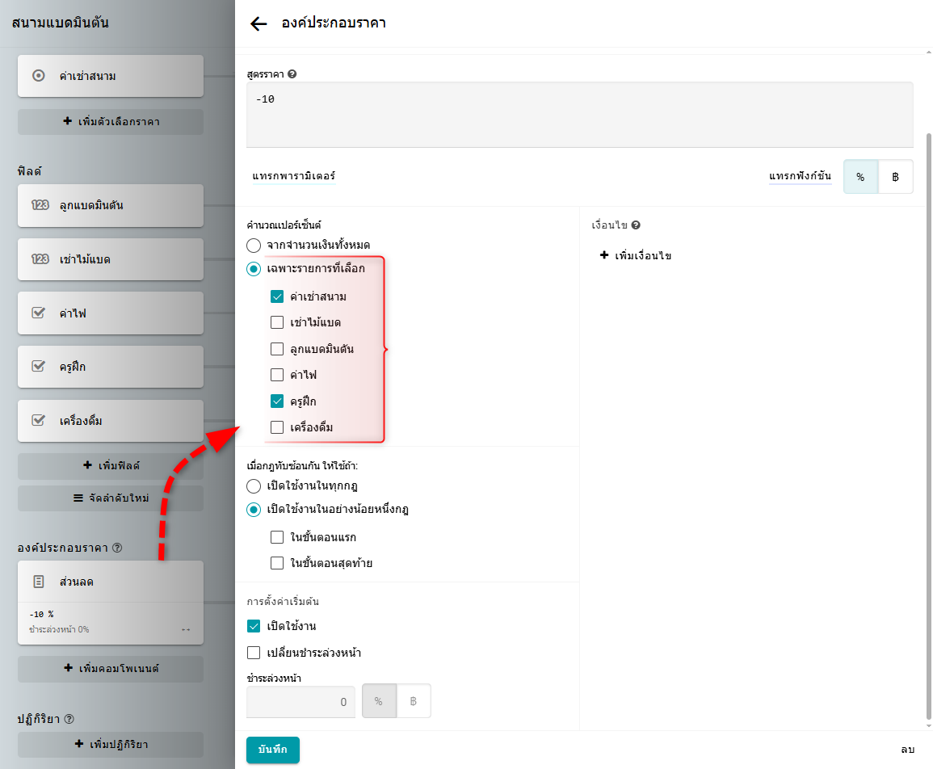Click the help icon next to ปฏิกิริยา
This screenshot has width=933, height=769.
click(x=69, y=719)
